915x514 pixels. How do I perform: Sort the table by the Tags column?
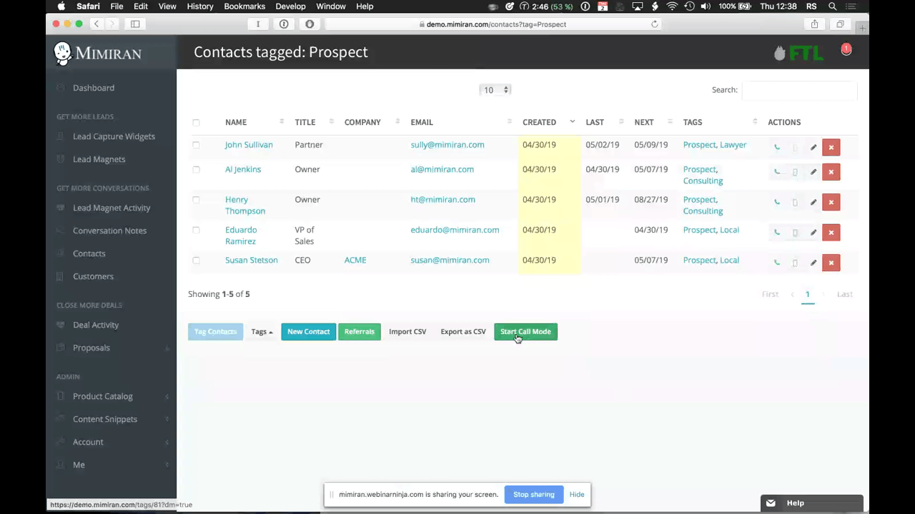pos(720,122)
